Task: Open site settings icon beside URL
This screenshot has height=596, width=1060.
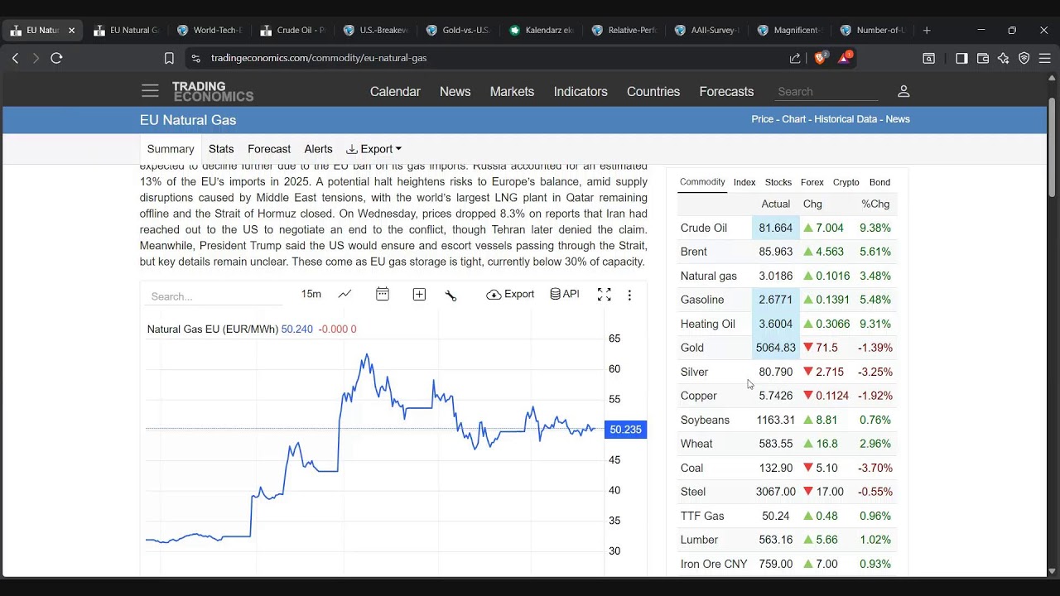Action: pos(195,58)
